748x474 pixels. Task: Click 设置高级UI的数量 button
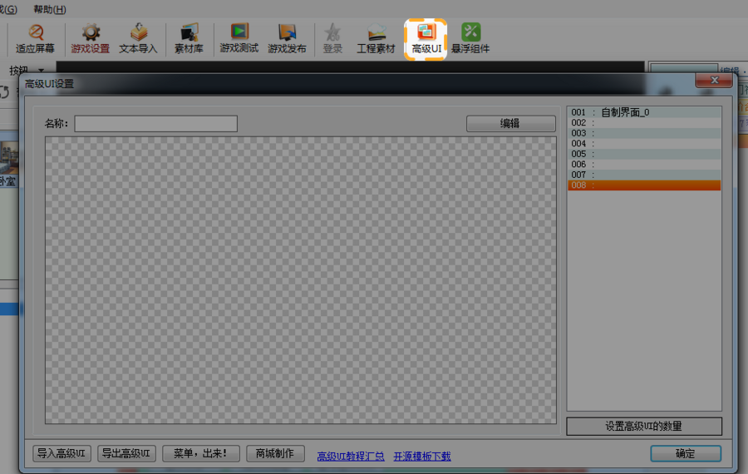pos(643,427)
